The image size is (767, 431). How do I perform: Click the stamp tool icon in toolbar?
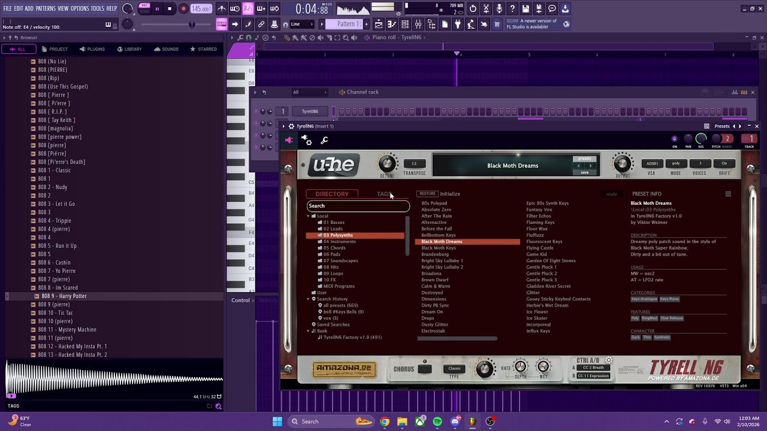[x=274, y=24]
